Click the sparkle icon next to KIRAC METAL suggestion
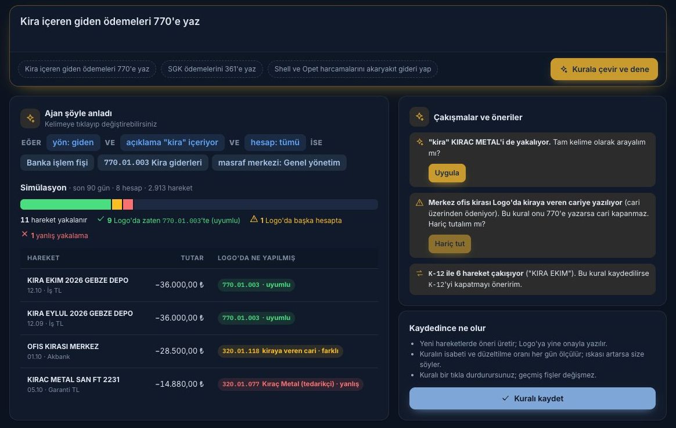The width and height of the screenshot is (676, 428). (419, 142)
